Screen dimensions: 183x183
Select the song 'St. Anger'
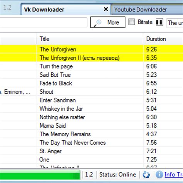click(x=91, y=151)
